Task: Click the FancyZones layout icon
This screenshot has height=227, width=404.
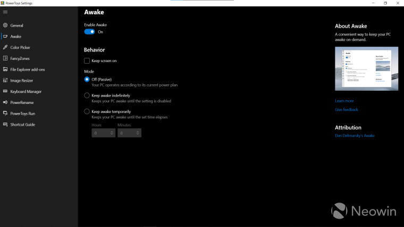Action: [5, 58]
